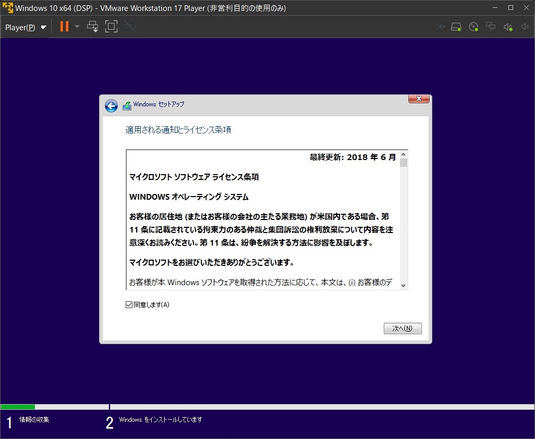Go back with the blue arrow button
The image size is (535, 439).
coord(111,106)
